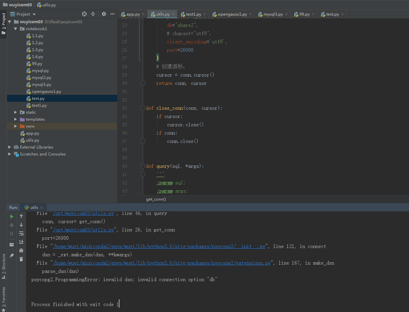Expand the static folder
409x312 pixels.
16,112
